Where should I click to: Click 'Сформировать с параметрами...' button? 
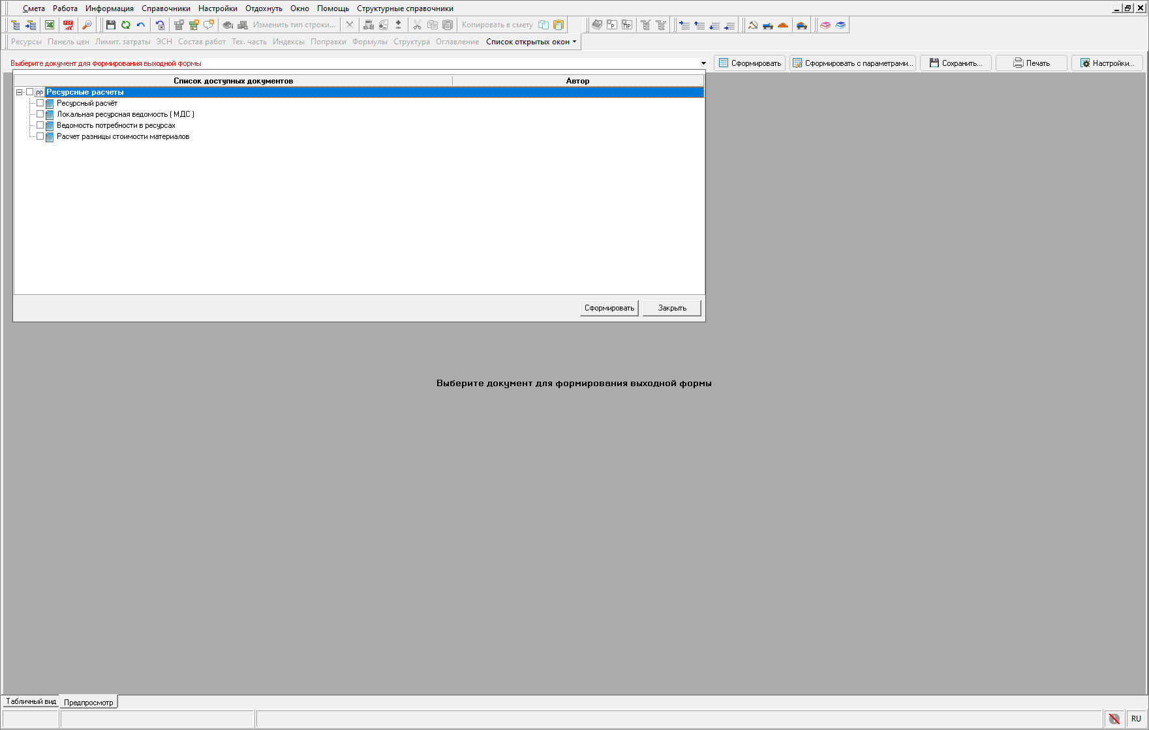(853, 63)
